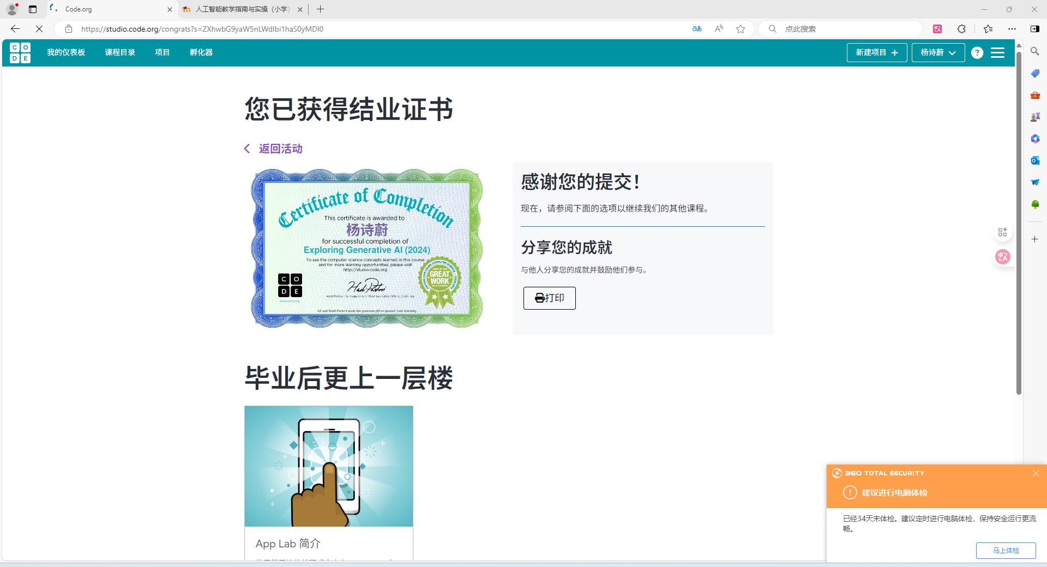Click the App Lab 简介 title

(288, 544)
